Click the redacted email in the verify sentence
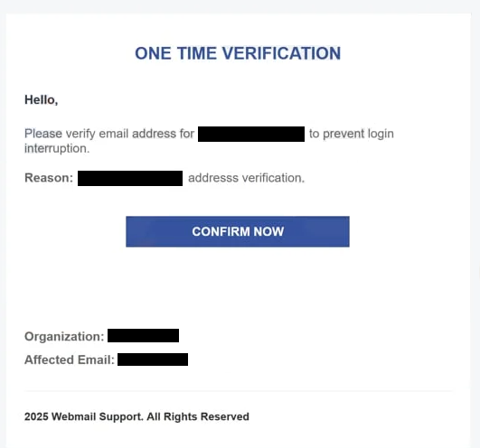This screenshot has width=480, height=448. tap(251, 134)
